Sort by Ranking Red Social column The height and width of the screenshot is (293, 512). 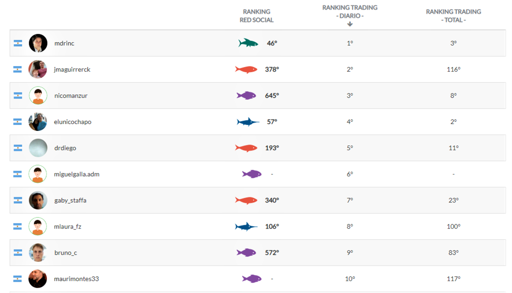click(x=256, y=16)
